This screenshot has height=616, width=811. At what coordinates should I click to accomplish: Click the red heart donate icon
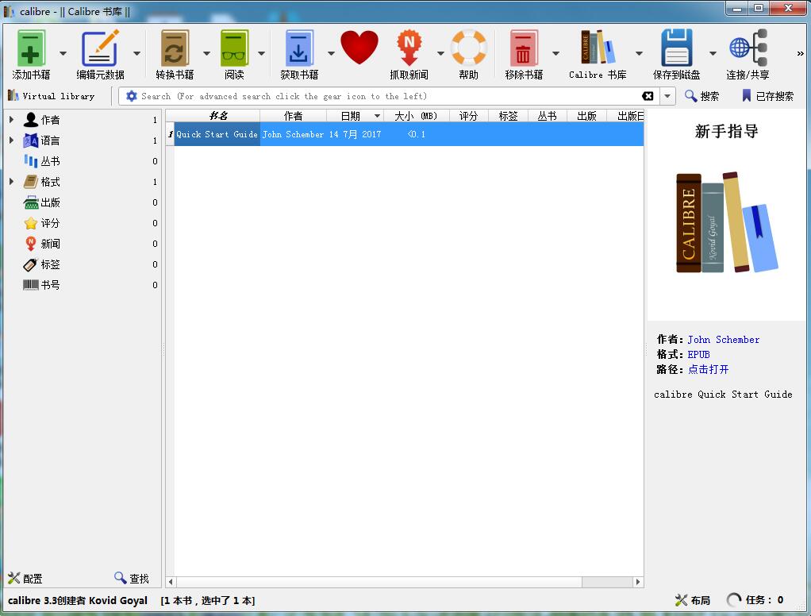359,48
